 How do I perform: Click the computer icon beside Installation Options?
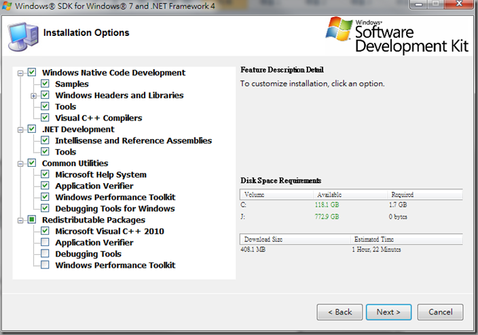[24, 36]
